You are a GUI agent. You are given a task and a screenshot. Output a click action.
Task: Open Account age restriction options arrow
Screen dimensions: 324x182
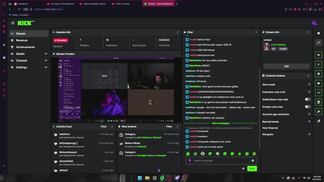coord(309,114)
